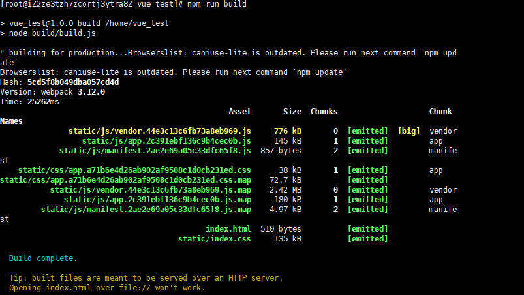Image resolution: width=524 pixels, height=295 pixels.
Task: Click the 'npm run build' command text
Action: (x=217, y=4)
